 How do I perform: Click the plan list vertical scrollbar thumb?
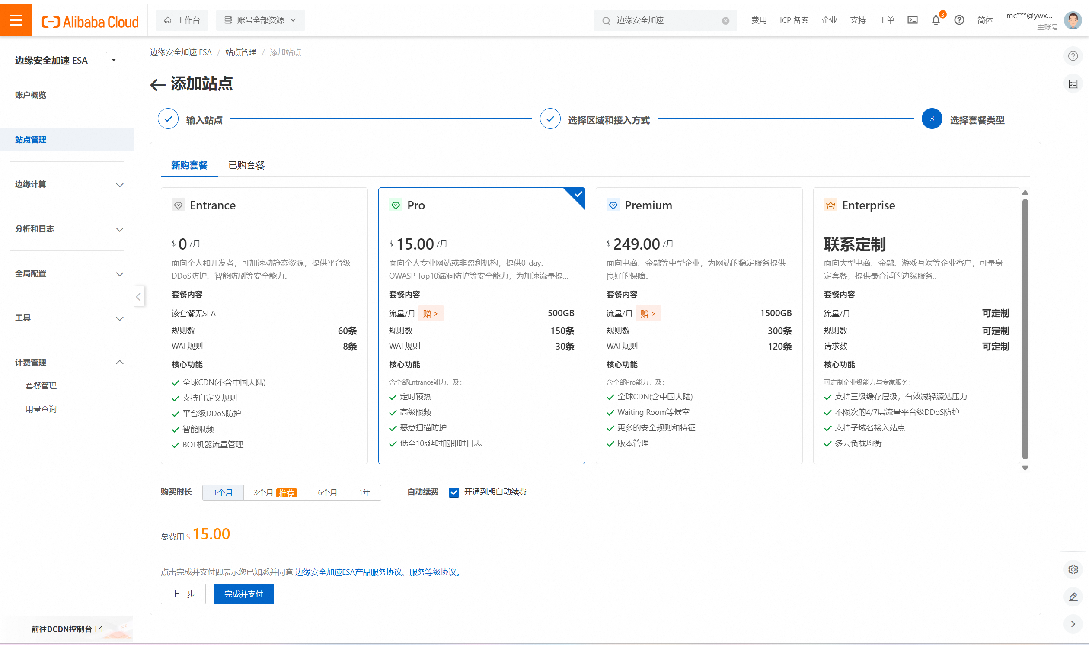[x=1025, y=329]
